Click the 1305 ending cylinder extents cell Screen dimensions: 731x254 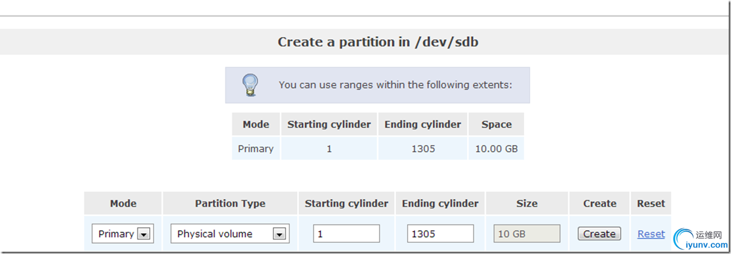(x=423, y=149)
